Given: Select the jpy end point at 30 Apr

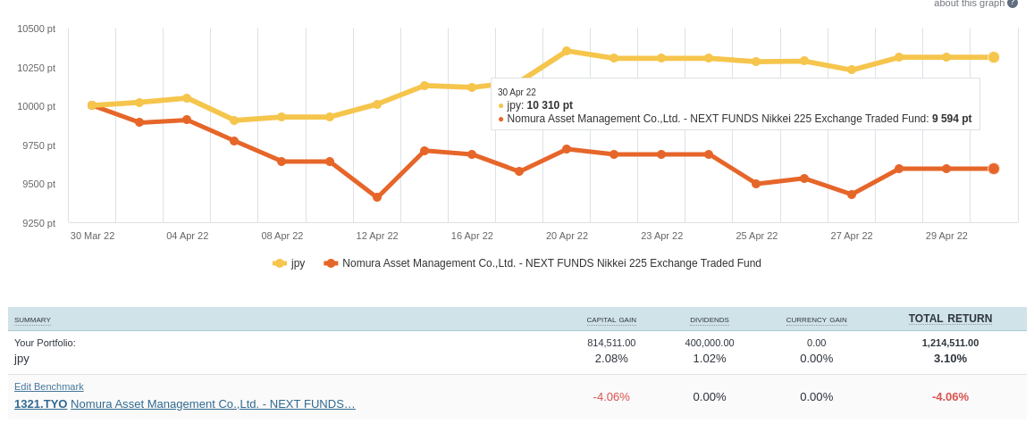Looking at the screenshot, I should (993, 57).
